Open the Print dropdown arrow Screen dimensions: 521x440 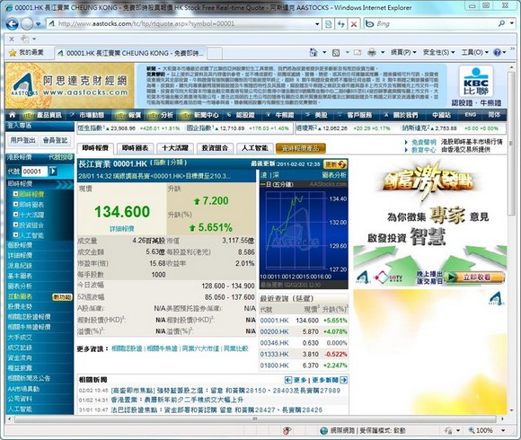(383, 52)
